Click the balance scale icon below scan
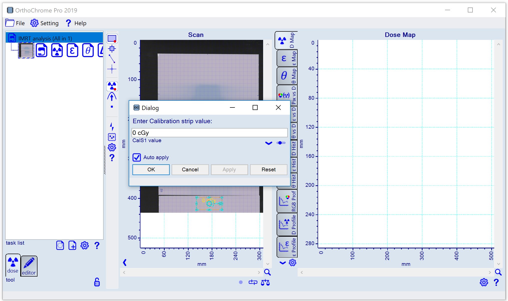Viewport: 508px width, 301px height. (265, 283)
